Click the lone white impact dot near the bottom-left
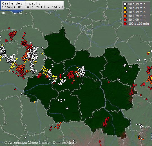 (26, 138)
